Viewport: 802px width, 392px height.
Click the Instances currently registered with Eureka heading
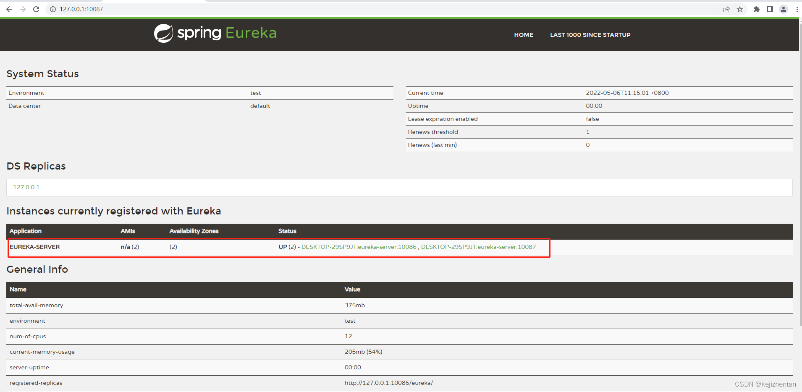coord(114,211)
